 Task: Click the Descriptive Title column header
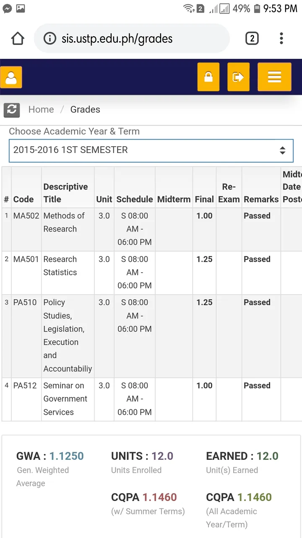(65, 193)
